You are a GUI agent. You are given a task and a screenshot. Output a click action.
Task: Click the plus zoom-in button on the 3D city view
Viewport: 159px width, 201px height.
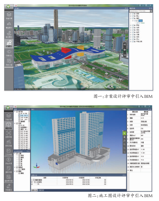[x=125, y=50]
